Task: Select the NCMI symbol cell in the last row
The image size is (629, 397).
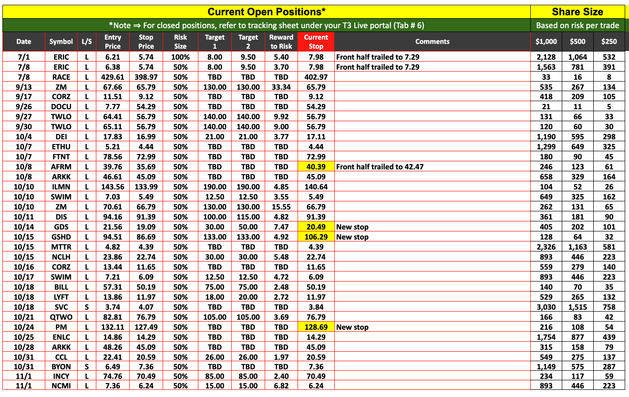Action: point(62,386)
